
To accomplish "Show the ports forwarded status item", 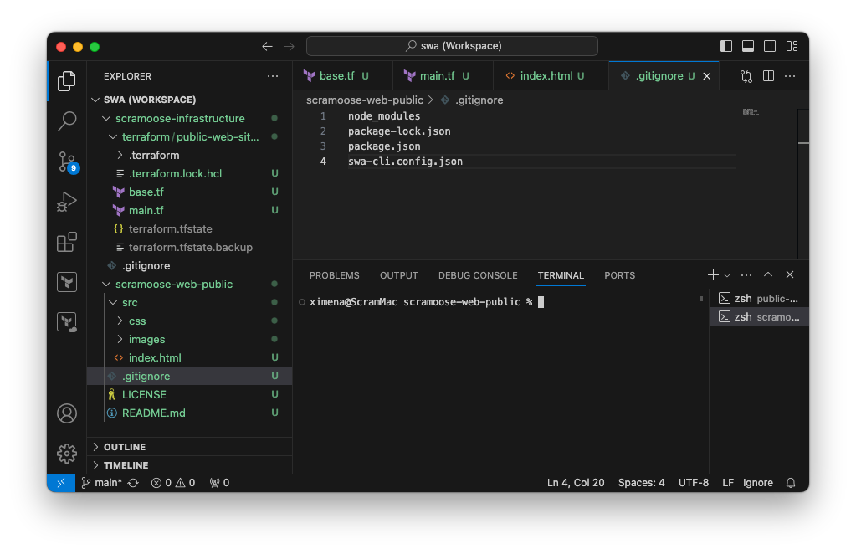I will [x=219, y=483].
